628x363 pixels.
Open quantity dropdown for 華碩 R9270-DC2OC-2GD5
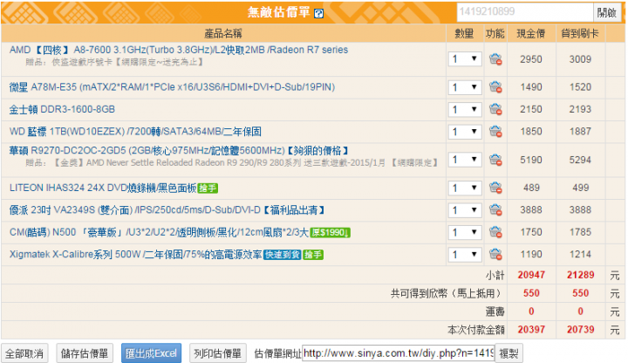click(465, 160)
